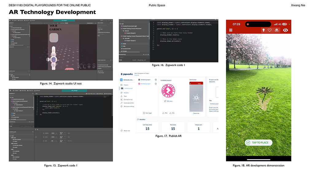The width and height of the screenshot is (314, 177).
Task: Click the project Title input field
Action: (x=214, y=104)
